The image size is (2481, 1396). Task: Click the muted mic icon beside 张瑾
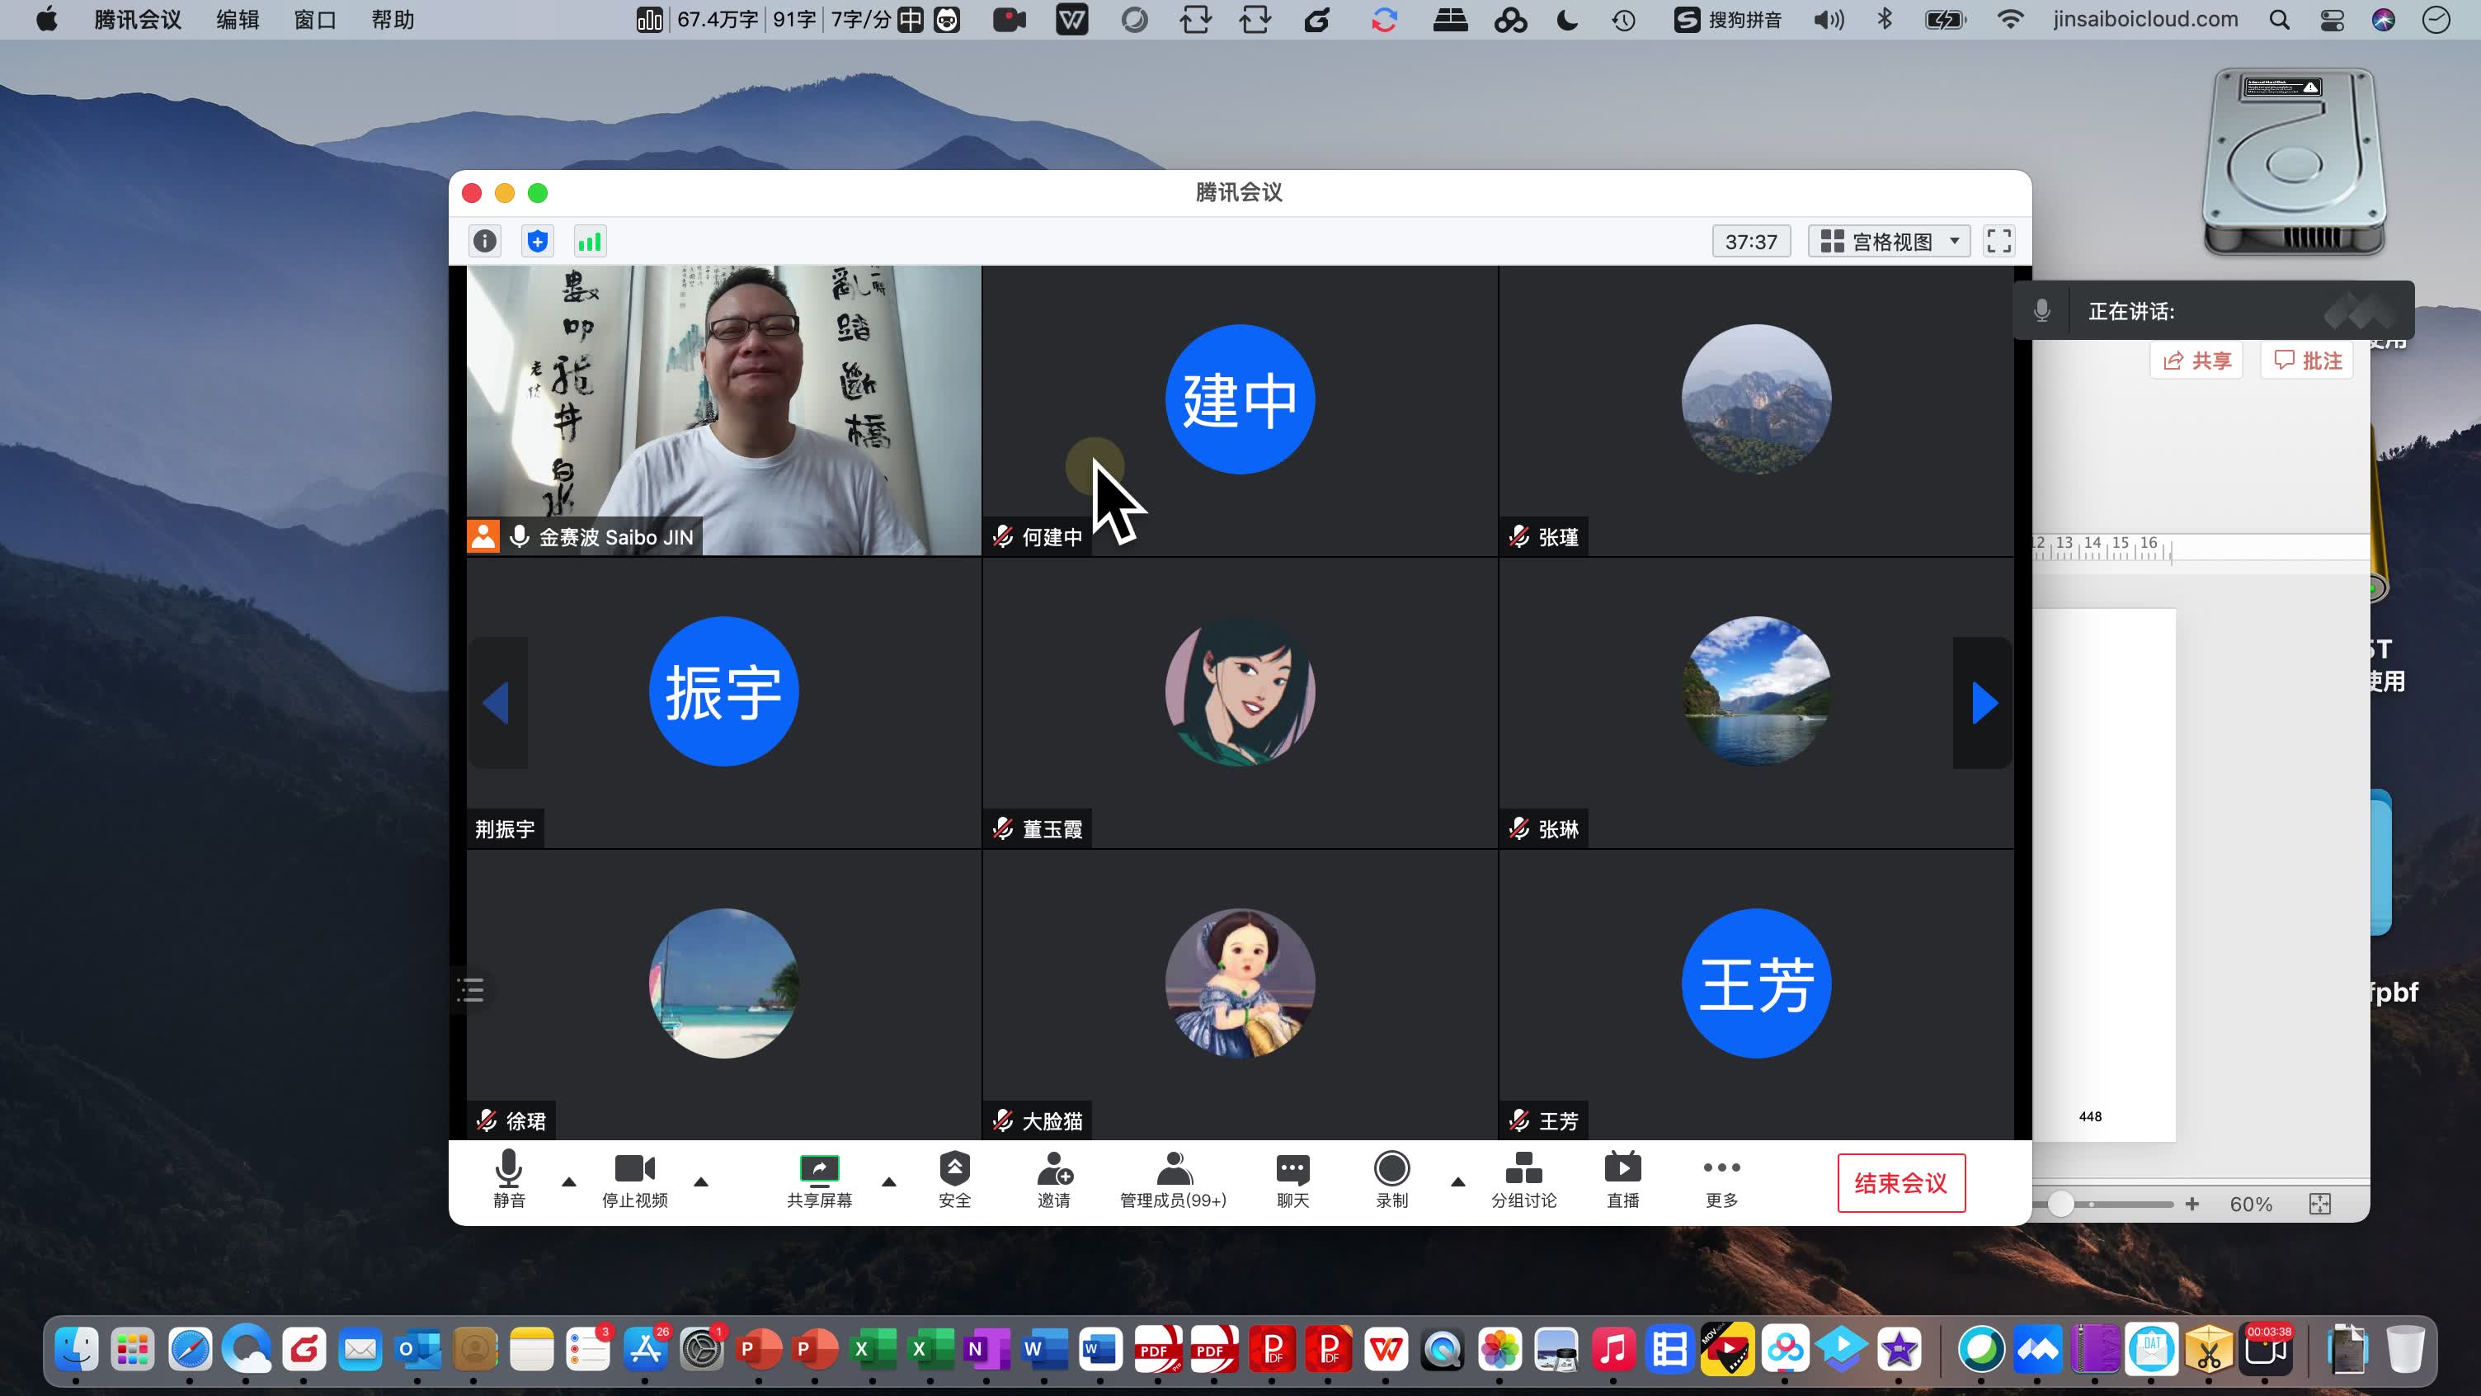click(1518, 536)
